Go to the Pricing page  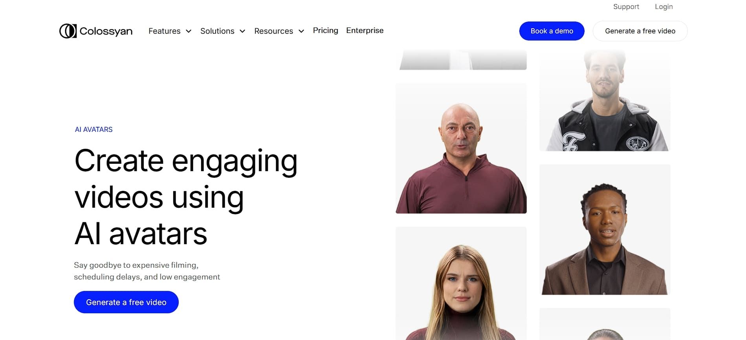[x=325, y=31]
